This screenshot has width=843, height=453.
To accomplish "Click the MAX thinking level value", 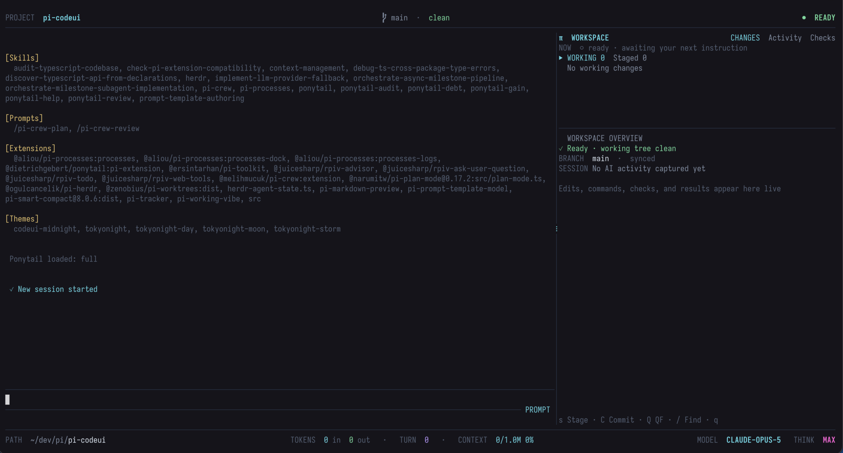I will tap(829, 440).
